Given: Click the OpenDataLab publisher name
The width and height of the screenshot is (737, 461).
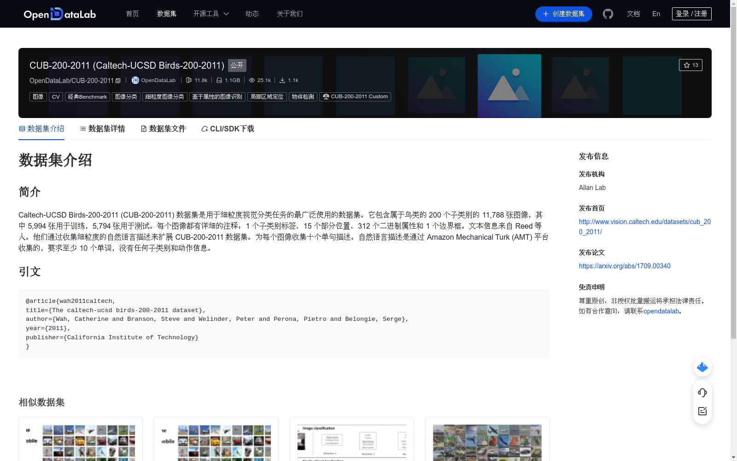Looking at the screenshot, I should click(158, 80).
